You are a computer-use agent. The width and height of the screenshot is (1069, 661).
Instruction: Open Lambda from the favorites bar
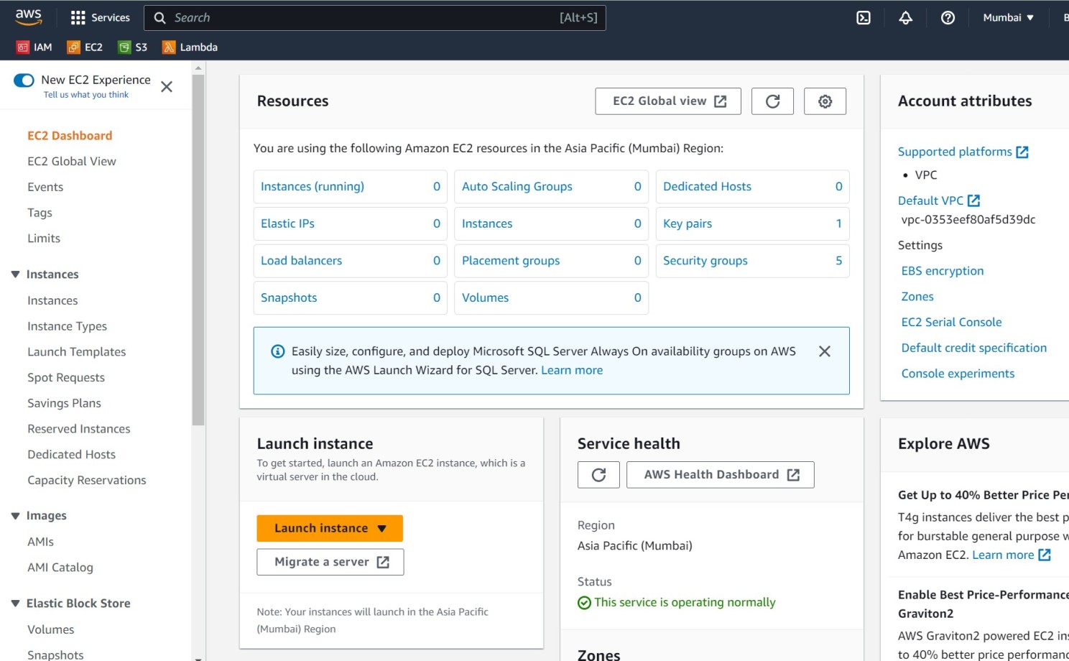click(189, 47)
